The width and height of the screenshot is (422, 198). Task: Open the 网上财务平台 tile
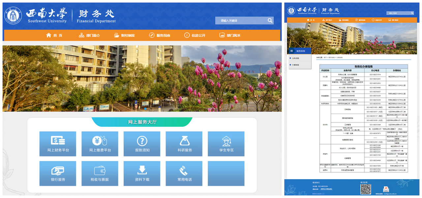58,144
